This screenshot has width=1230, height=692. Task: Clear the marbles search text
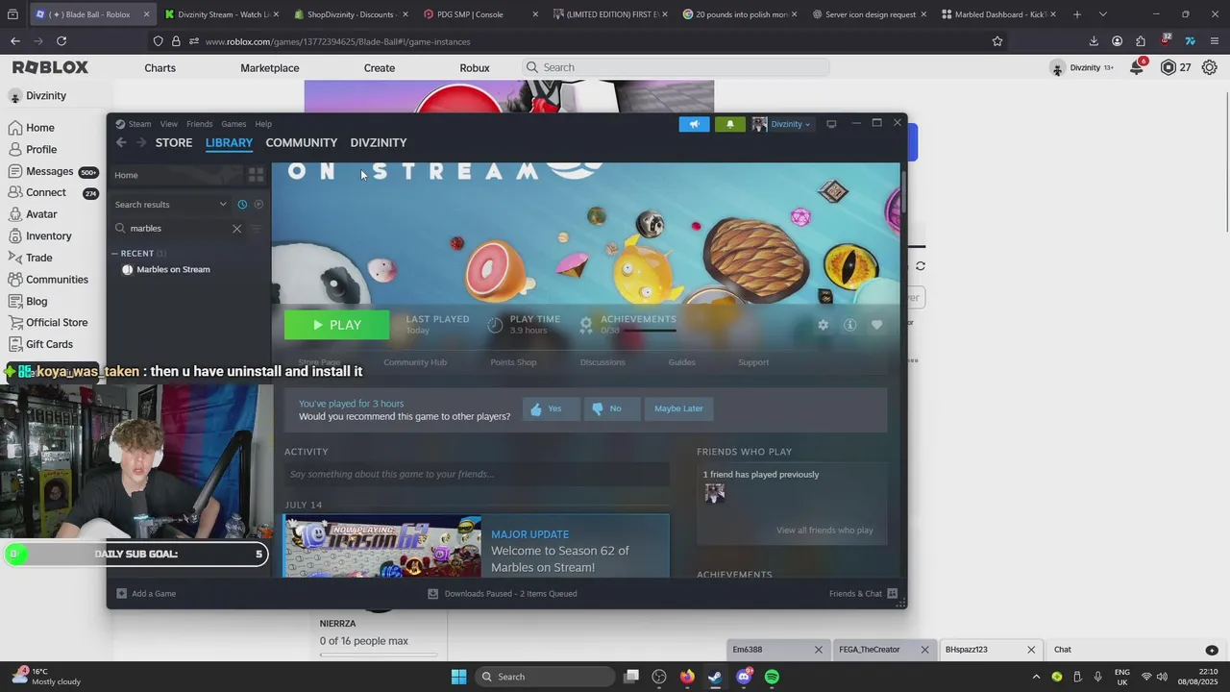pyautogui.click(x=236, y=229)
